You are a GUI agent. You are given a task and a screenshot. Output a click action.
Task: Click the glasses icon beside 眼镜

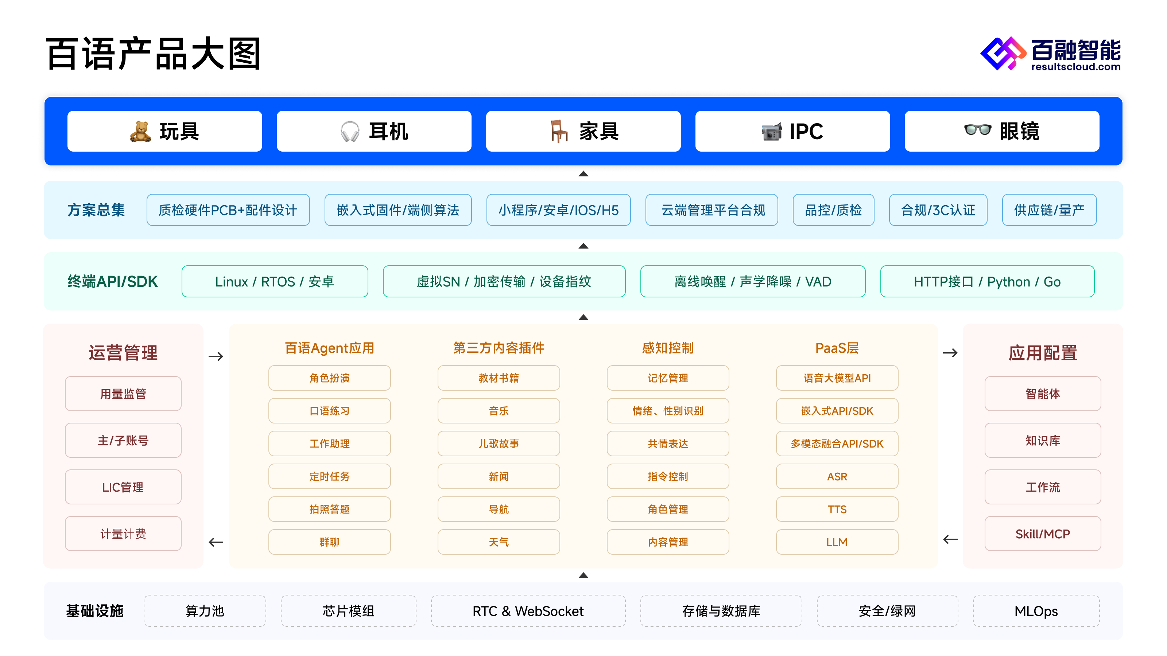click(978, 130)
